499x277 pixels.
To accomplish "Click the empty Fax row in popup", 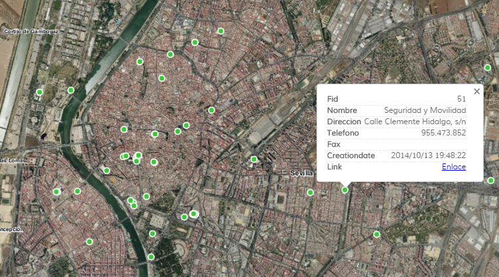I will point(396,144).
